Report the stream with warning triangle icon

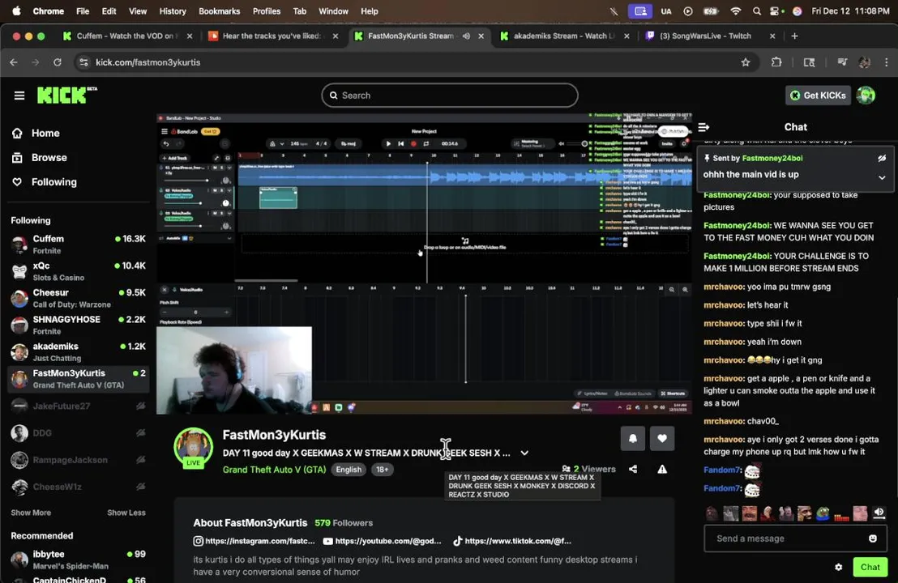coord(662,469)
